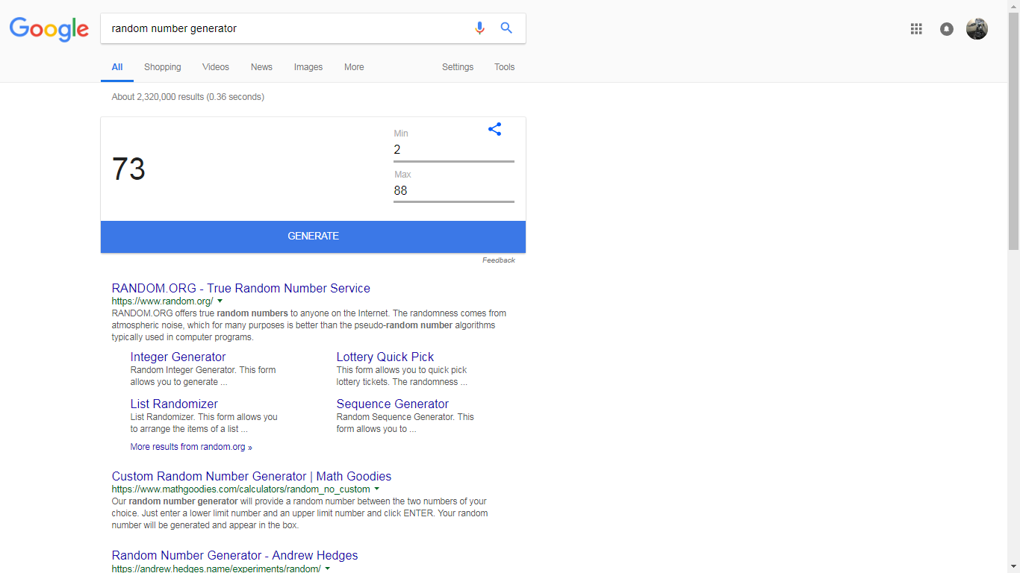Screen dimensions: 1020x573
Task: Open the Integer Generator sitelink
Action: [178, 357]
